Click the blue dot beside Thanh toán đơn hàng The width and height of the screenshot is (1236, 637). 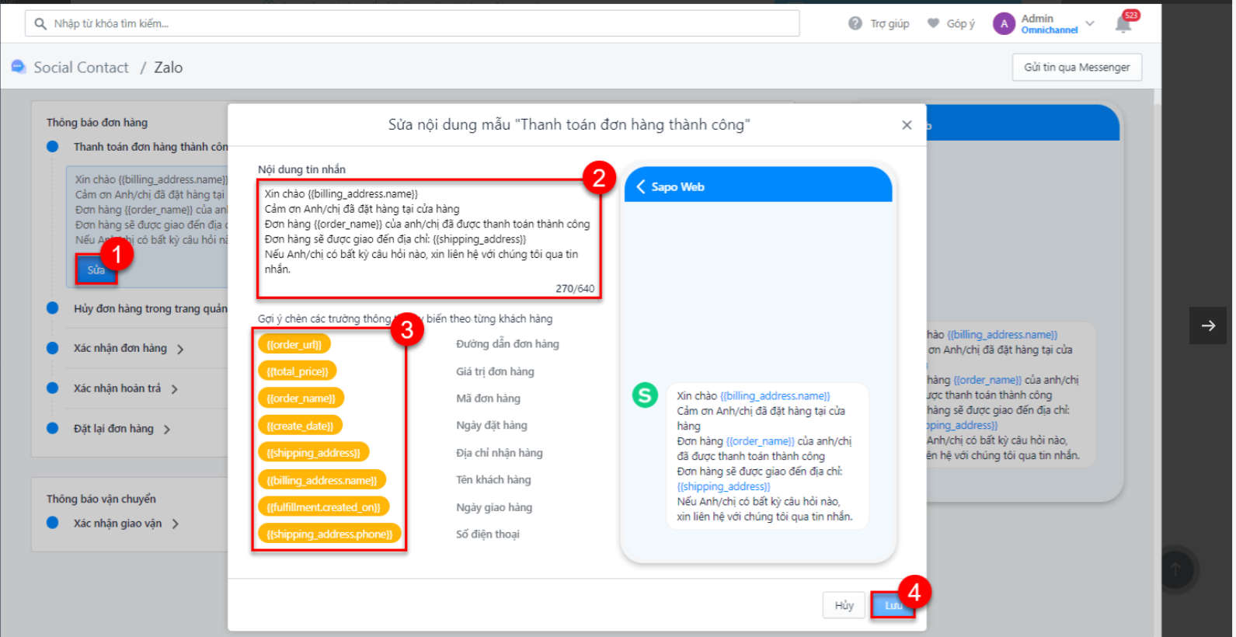(53, 146)
